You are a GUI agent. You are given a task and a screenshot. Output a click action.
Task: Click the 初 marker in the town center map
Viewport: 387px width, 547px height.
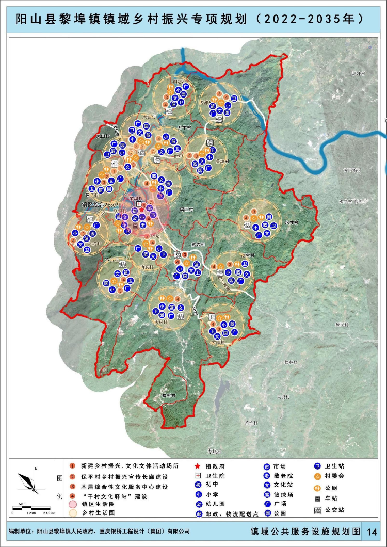click(x=135, y=211)
